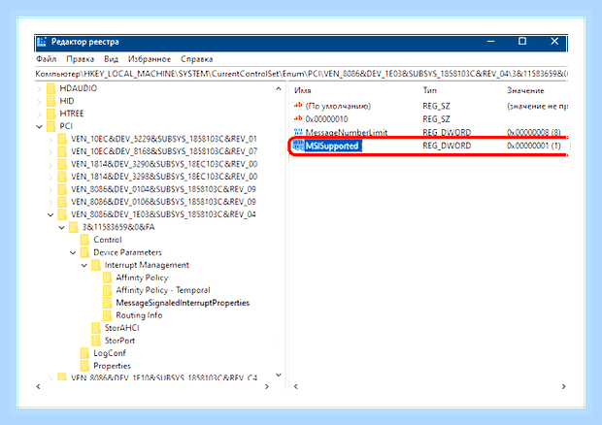Screen dimensions: 602x425
Task: Click the MessageSignaledInterruptProperties folder icon
Action: point(108,303)
